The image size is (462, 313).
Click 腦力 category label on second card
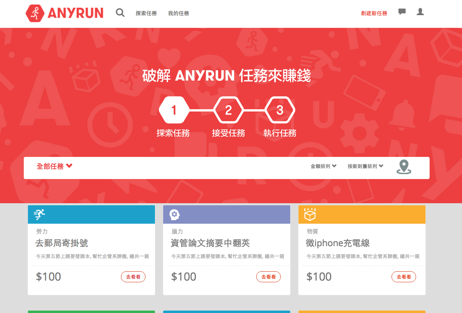click(x=177, y=231)
